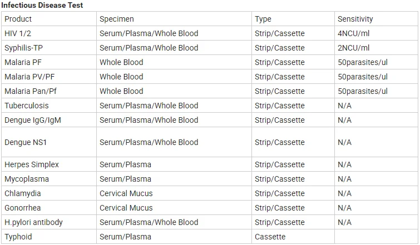
Task: Select the Syphilis-TP product cell
Action: click(x=24, y=48)
